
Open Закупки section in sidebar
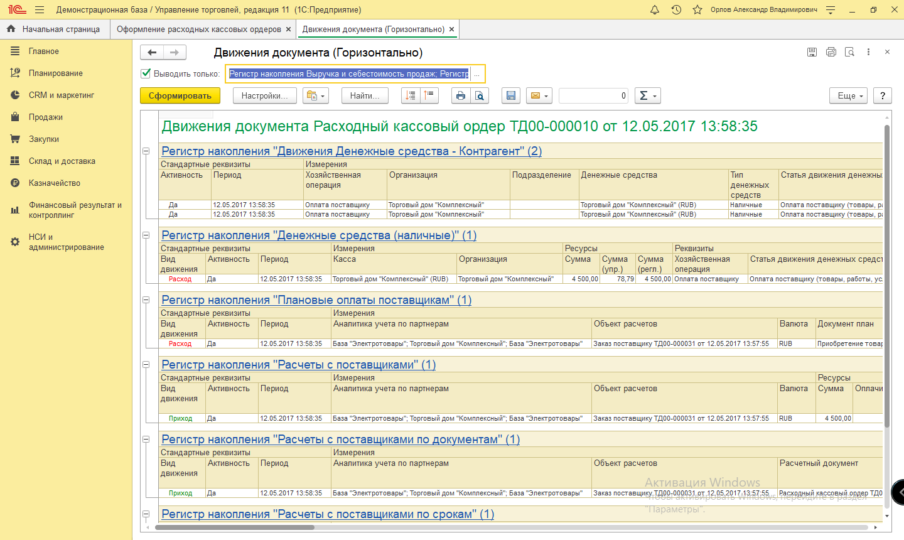click(x=44, y=139)
